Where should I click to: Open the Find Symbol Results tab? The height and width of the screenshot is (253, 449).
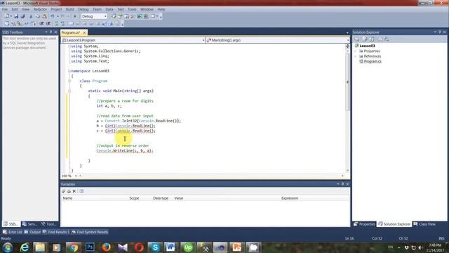click(90, 232)
